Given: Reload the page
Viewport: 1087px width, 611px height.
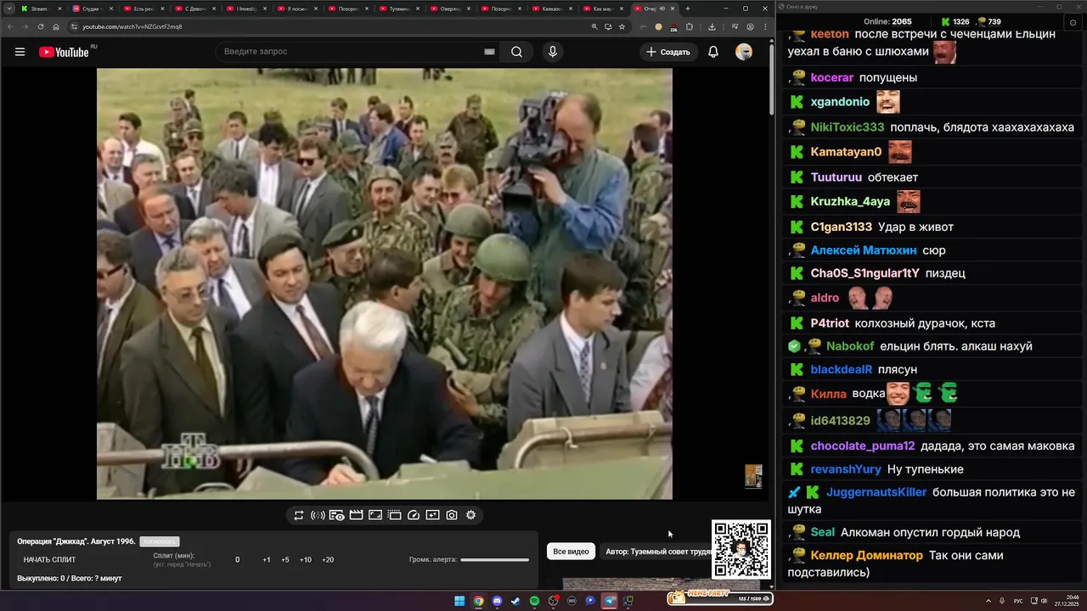Looking at the screenshot, I should 41,26.
